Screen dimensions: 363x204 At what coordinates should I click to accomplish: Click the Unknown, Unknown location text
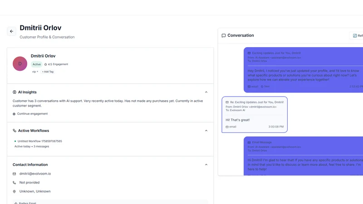click(35, 191)
